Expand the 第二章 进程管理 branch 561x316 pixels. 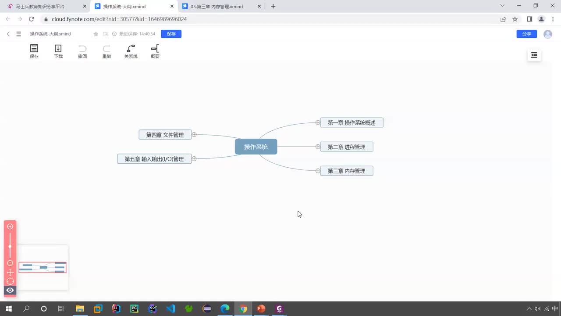[x=318, y=147]
